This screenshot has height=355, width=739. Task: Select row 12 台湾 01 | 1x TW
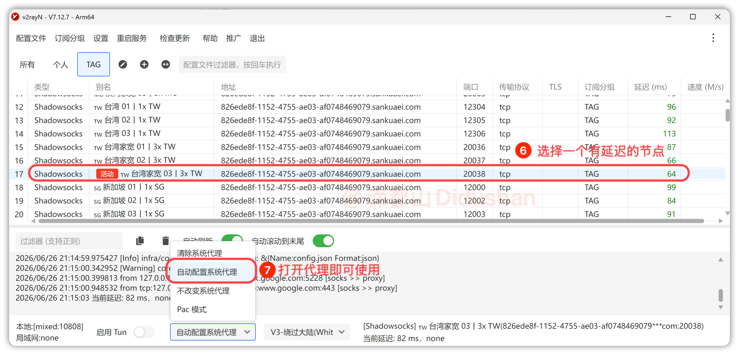(x=367, y=107)
